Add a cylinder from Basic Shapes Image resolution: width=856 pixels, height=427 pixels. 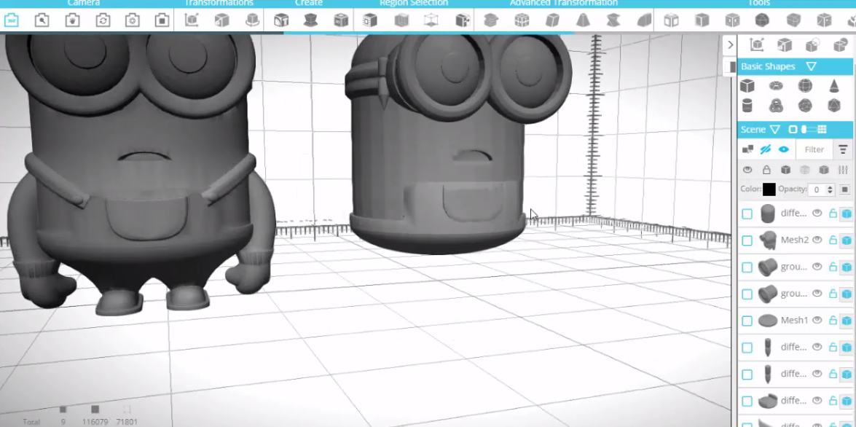pos(747,106)
